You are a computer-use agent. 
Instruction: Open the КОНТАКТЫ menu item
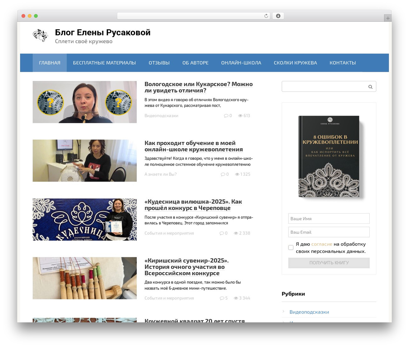coord(343,63)
